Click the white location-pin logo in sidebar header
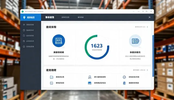The width and height of the screenshot is (174, 100). (x=24, y=17)
